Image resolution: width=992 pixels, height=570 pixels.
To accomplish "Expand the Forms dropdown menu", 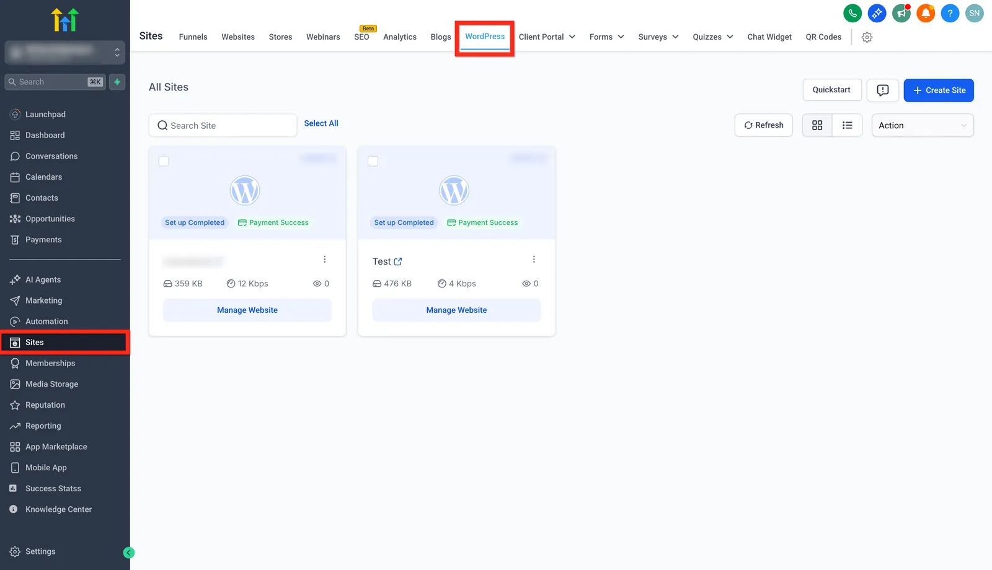I will click(606, 37).
